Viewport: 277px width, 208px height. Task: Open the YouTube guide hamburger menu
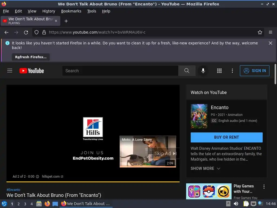[10, 71]
